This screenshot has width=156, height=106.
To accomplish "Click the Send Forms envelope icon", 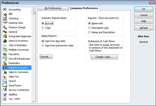I will tap(5, 85).
